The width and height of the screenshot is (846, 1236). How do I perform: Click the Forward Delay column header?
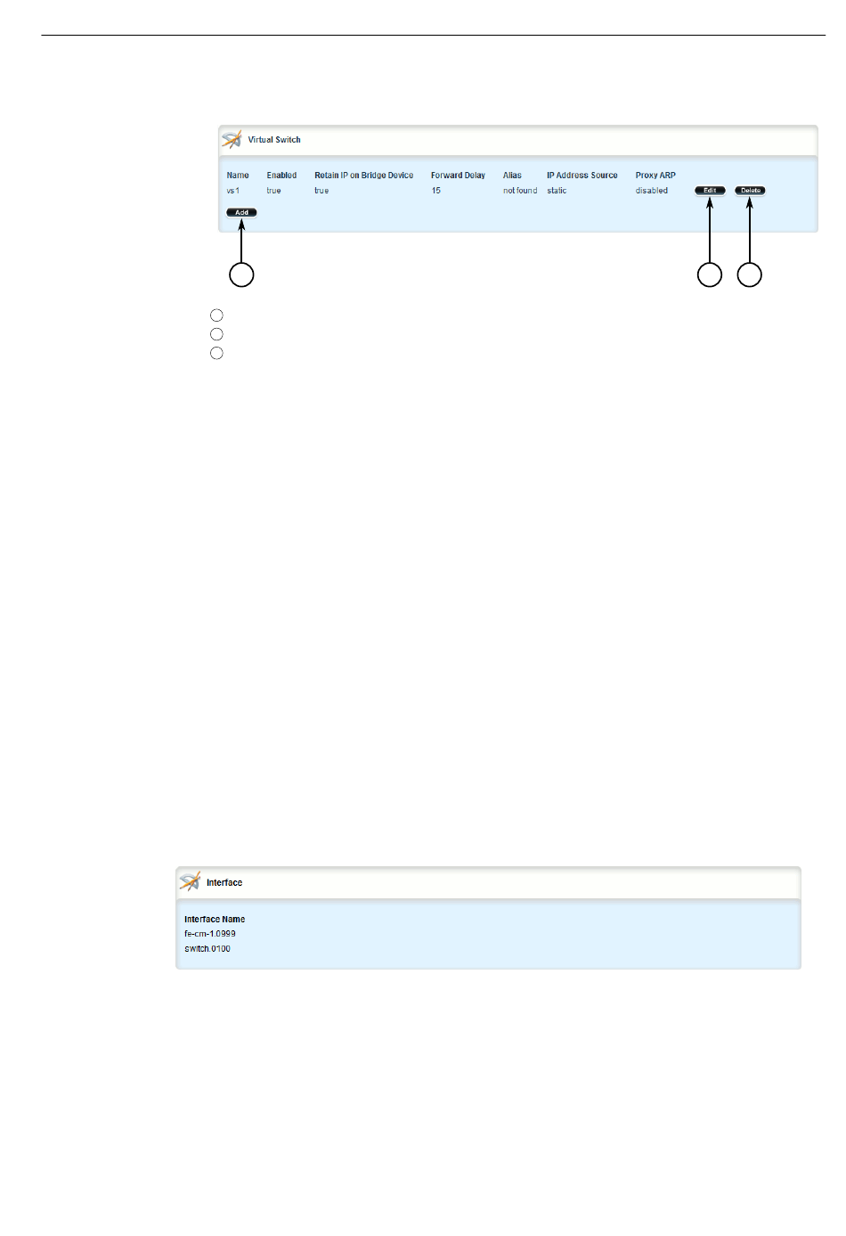click(x=458, y=176)
